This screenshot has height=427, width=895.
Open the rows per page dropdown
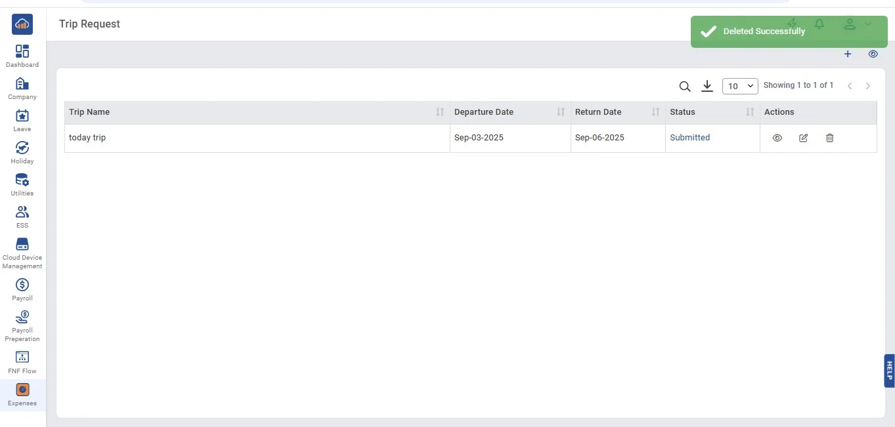click(740, 86)
